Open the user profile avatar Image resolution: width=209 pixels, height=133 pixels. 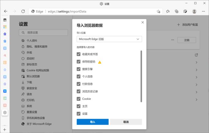click(x=194, y=12)
